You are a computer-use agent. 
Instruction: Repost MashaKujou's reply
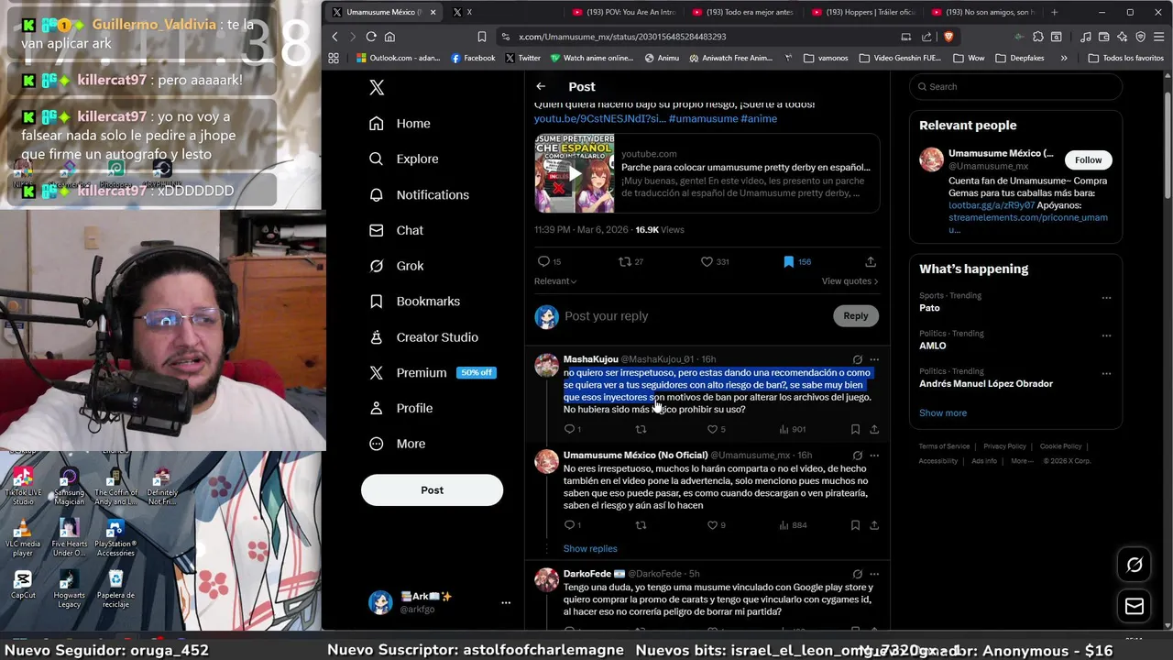(641, 429)
